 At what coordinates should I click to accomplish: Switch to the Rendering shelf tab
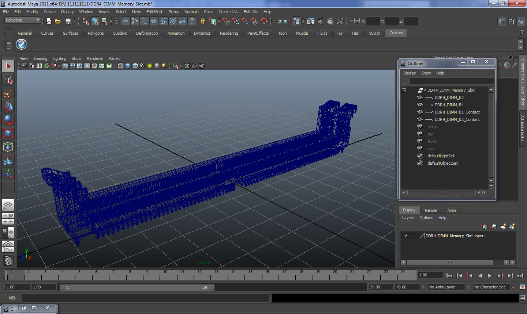coord(229,33)
